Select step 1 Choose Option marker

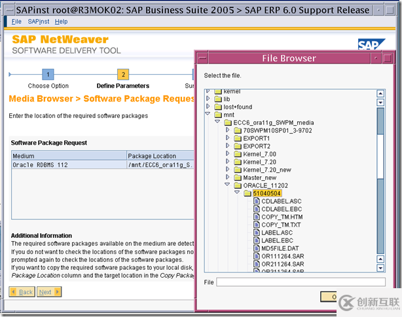[48, 75]
